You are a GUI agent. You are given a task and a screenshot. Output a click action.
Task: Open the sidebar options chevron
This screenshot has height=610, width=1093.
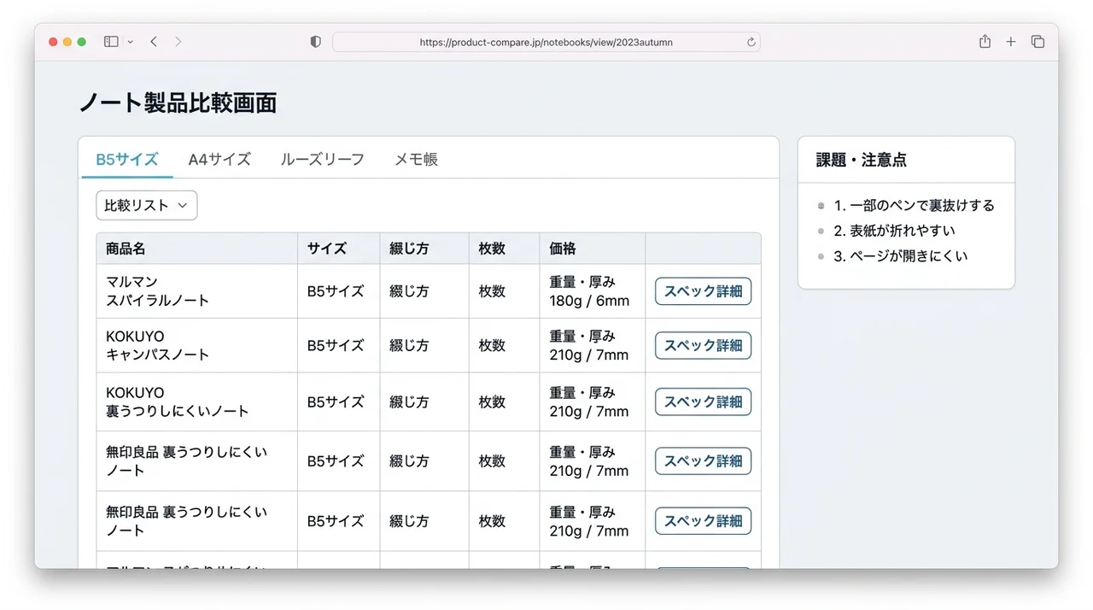point(131,42)
